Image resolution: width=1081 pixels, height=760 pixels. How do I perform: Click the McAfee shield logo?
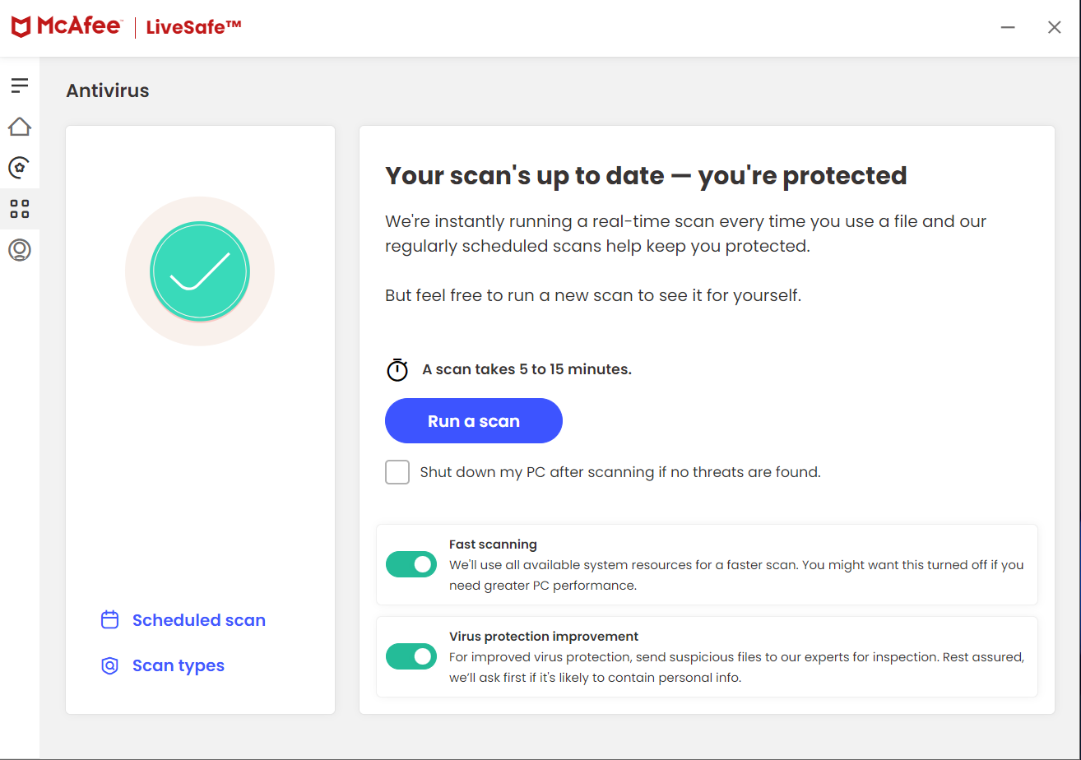21,27
